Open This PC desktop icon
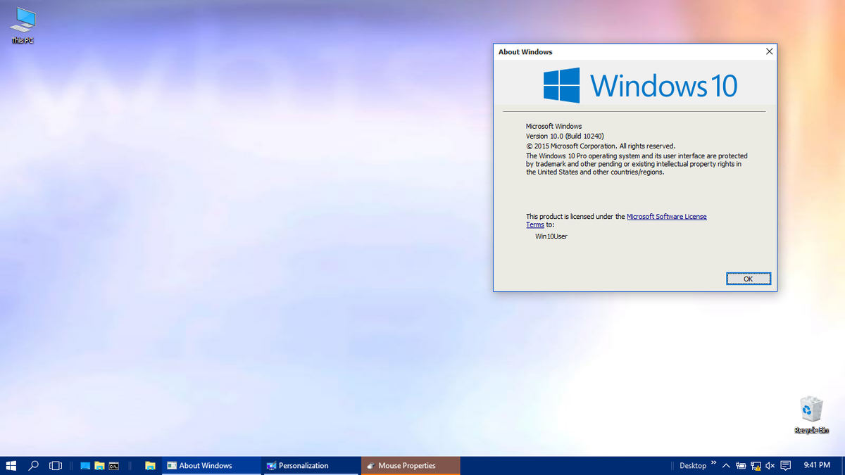845x475 pixels. (23, 26)
